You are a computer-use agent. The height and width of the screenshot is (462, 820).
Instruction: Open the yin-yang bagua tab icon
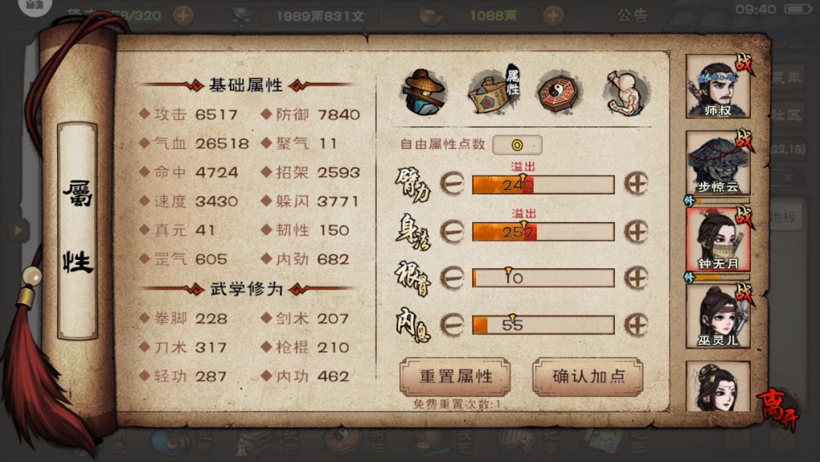click(557, 92)
